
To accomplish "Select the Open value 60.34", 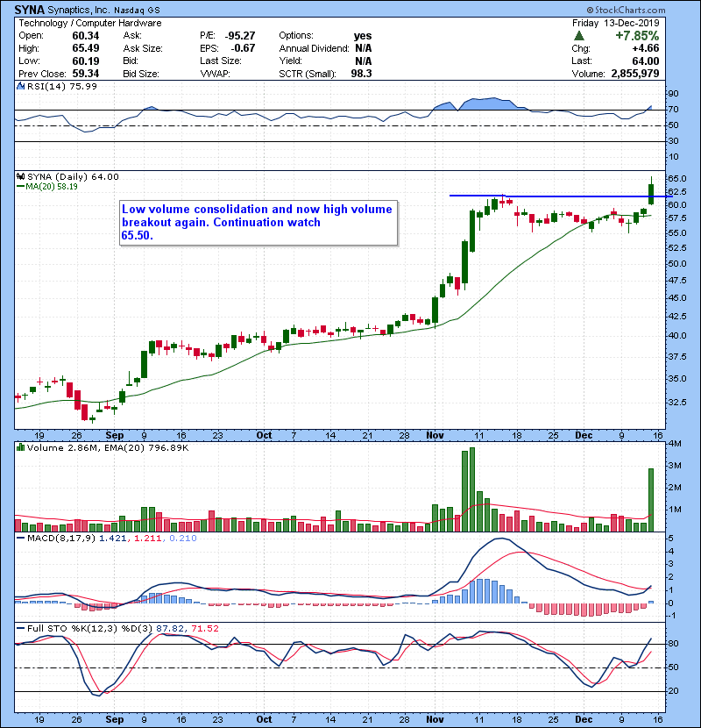I will click(x=86, y=36).
